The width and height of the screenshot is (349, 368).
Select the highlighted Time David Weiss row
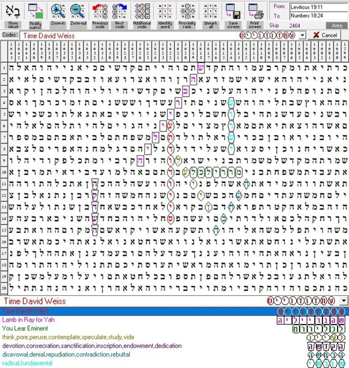(x=174, y=311)
